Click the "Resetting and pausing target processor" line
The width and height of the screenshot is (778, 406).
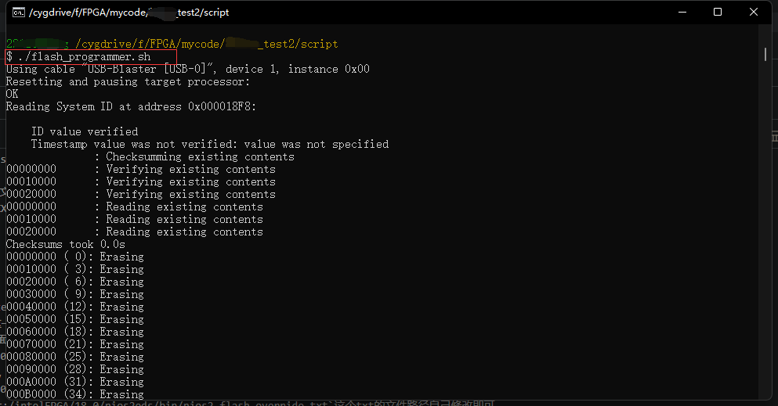pyautogui.click(x=128, y=81)
